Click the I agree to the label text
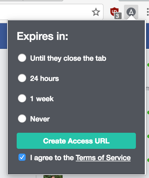 (x=52, y=158)
